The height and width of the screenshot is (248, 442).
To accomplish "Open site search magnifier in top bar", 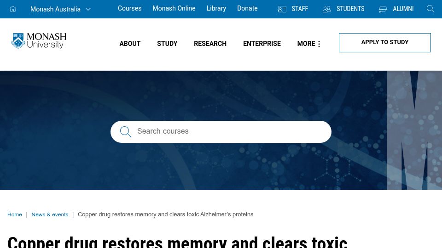I will 430,9.
